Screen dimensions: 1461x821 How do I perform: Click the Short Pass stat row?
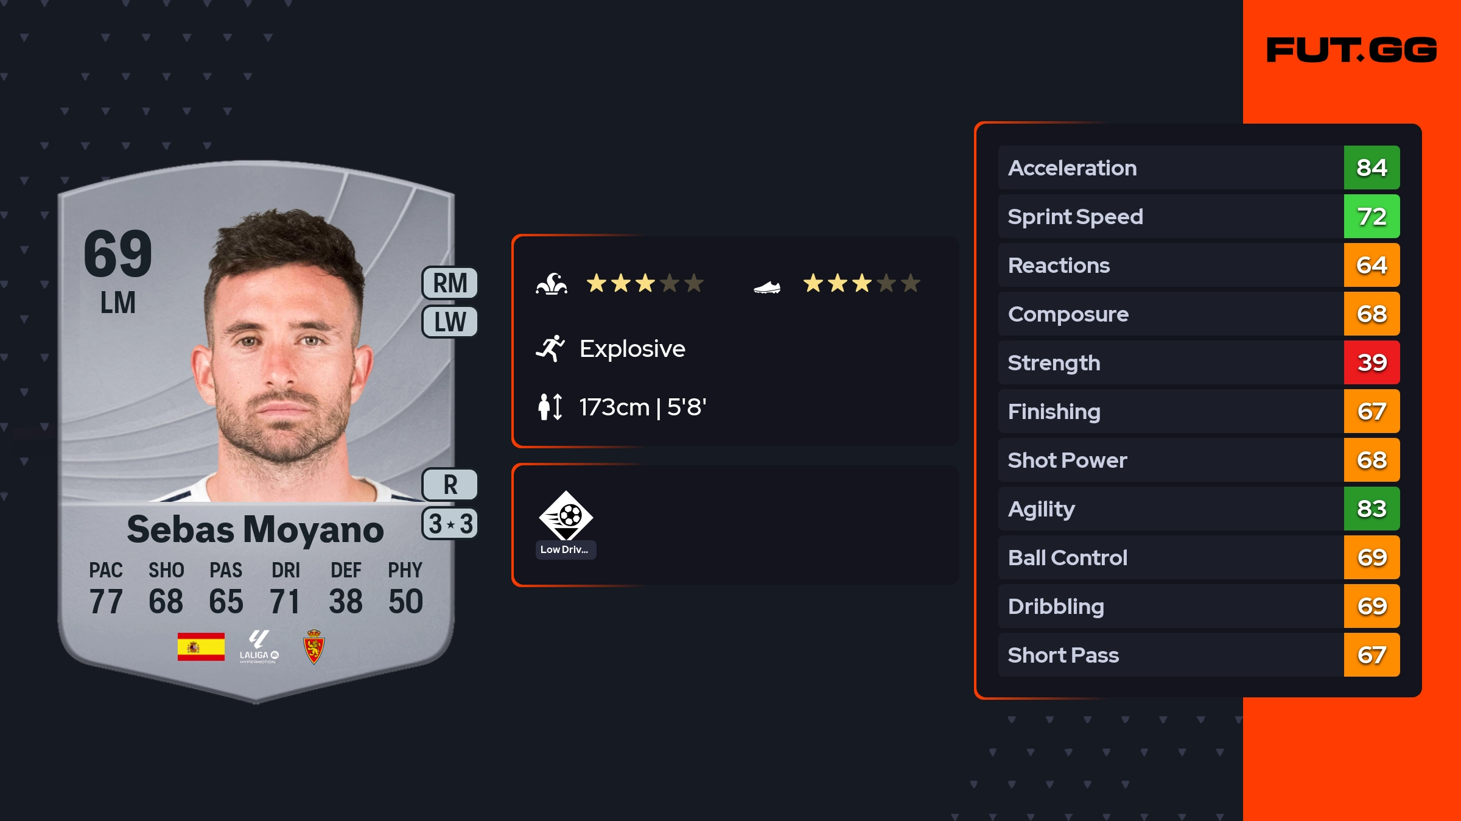1169,655
